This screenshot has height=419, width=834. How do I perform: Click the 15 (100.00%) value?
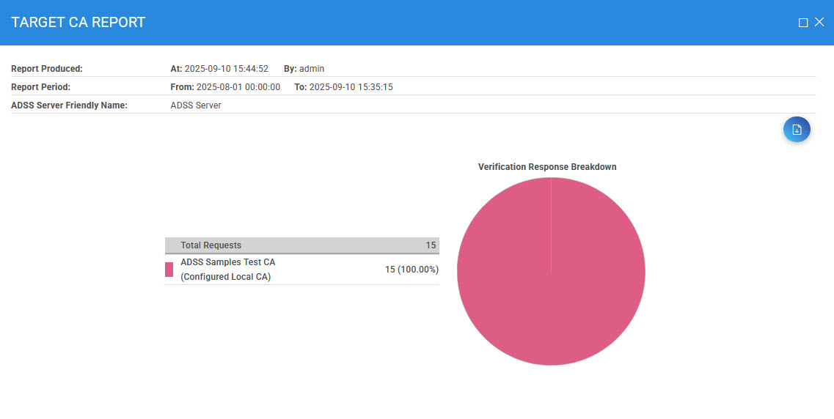point(411,270)
